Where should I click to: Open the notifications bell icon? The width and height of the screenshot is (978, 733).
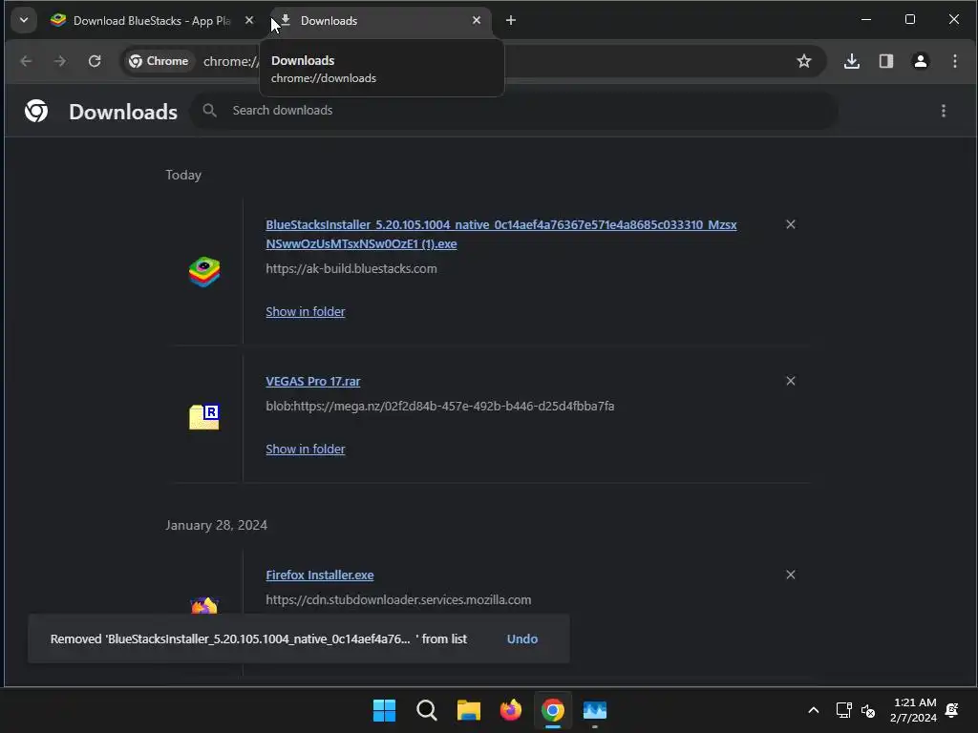pos(952,710)
